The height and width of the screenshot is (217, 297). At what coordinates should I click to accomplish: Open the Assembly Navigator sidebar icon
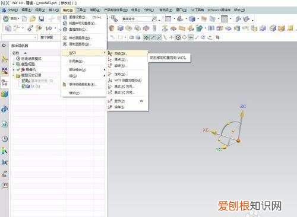tap(5, 59)
